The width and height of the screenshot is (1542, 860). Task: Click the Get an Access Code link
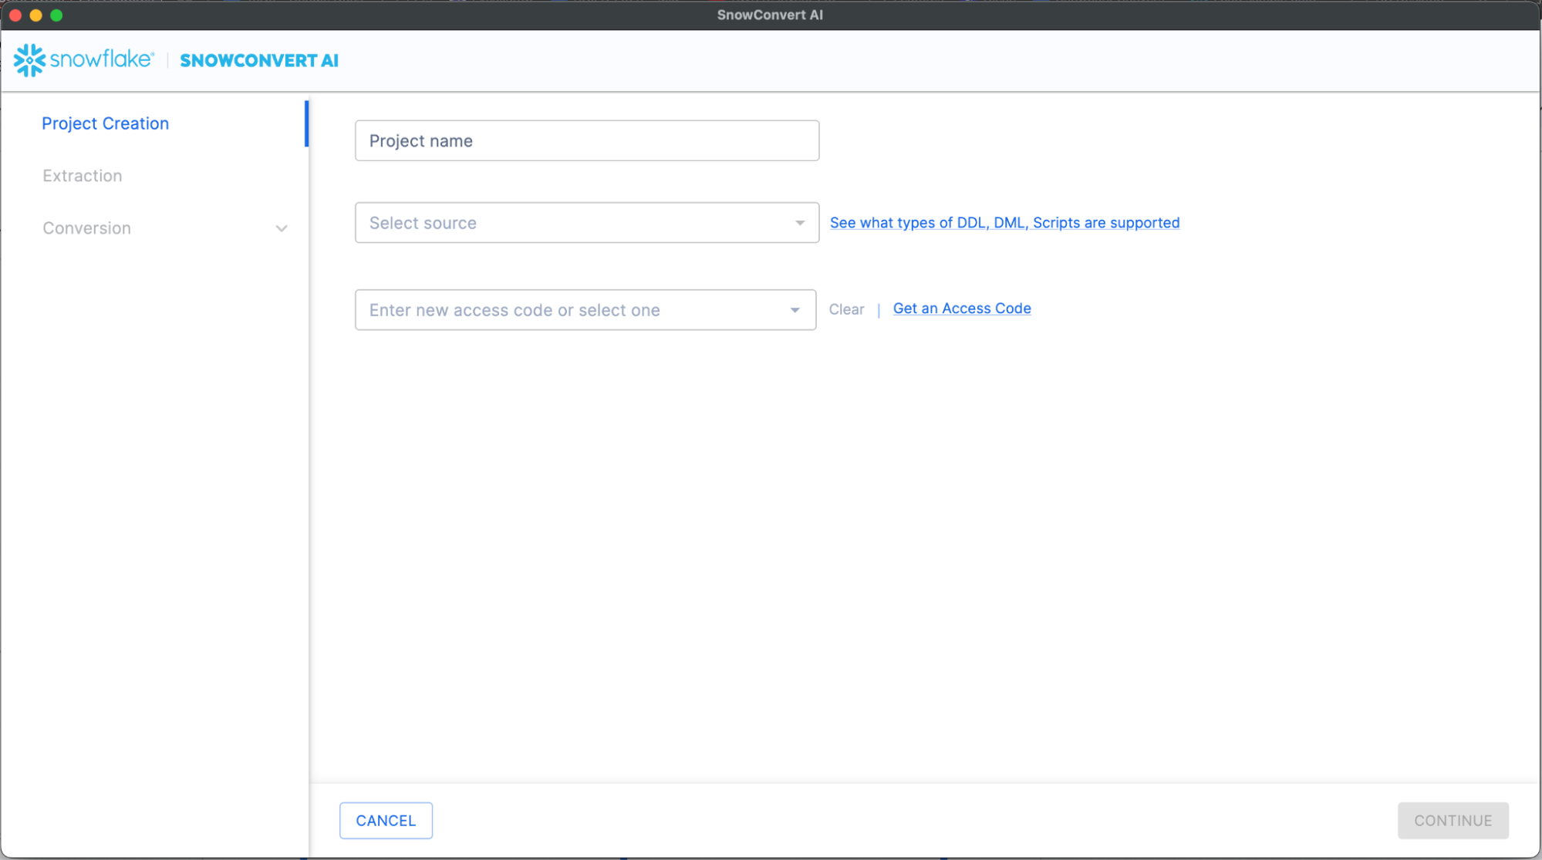tap(961, 309)
